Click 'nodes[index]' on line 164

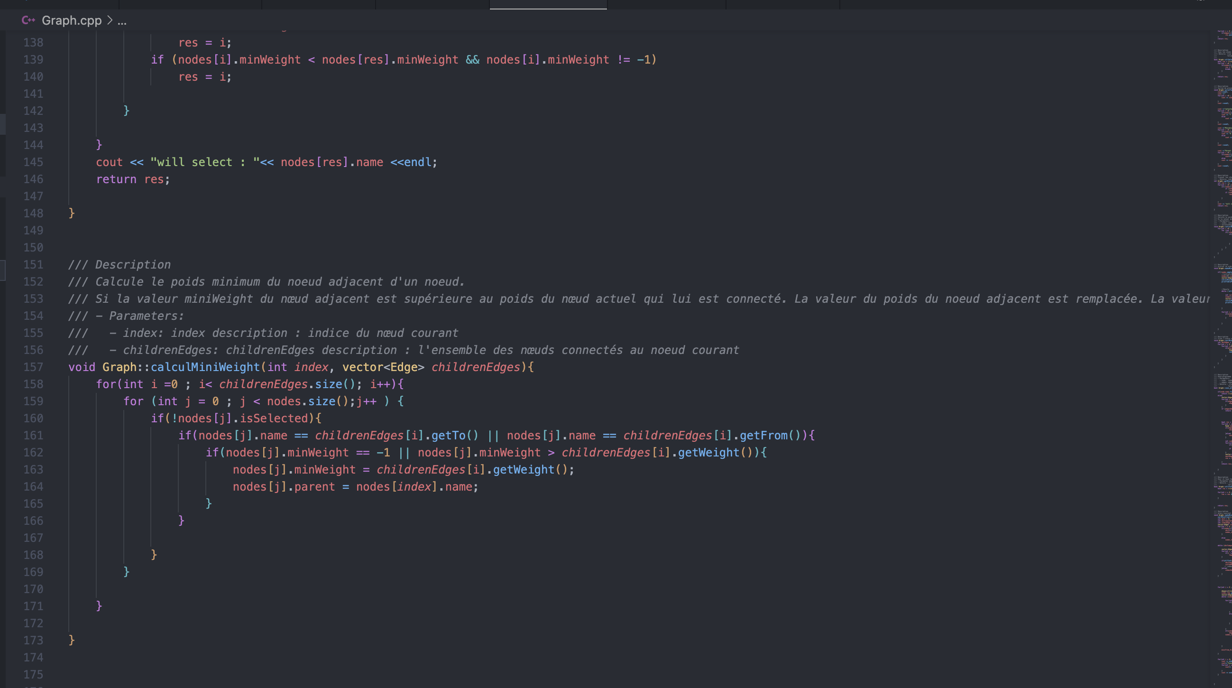[397, 486]
